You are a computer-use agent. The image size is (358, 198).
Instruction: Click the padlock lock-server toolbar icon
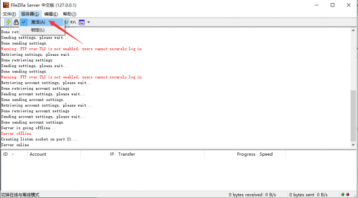pos(16,22)
